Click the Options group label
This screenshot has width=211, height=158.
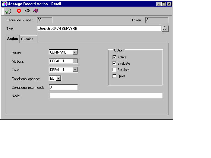(x=119, y=50)
